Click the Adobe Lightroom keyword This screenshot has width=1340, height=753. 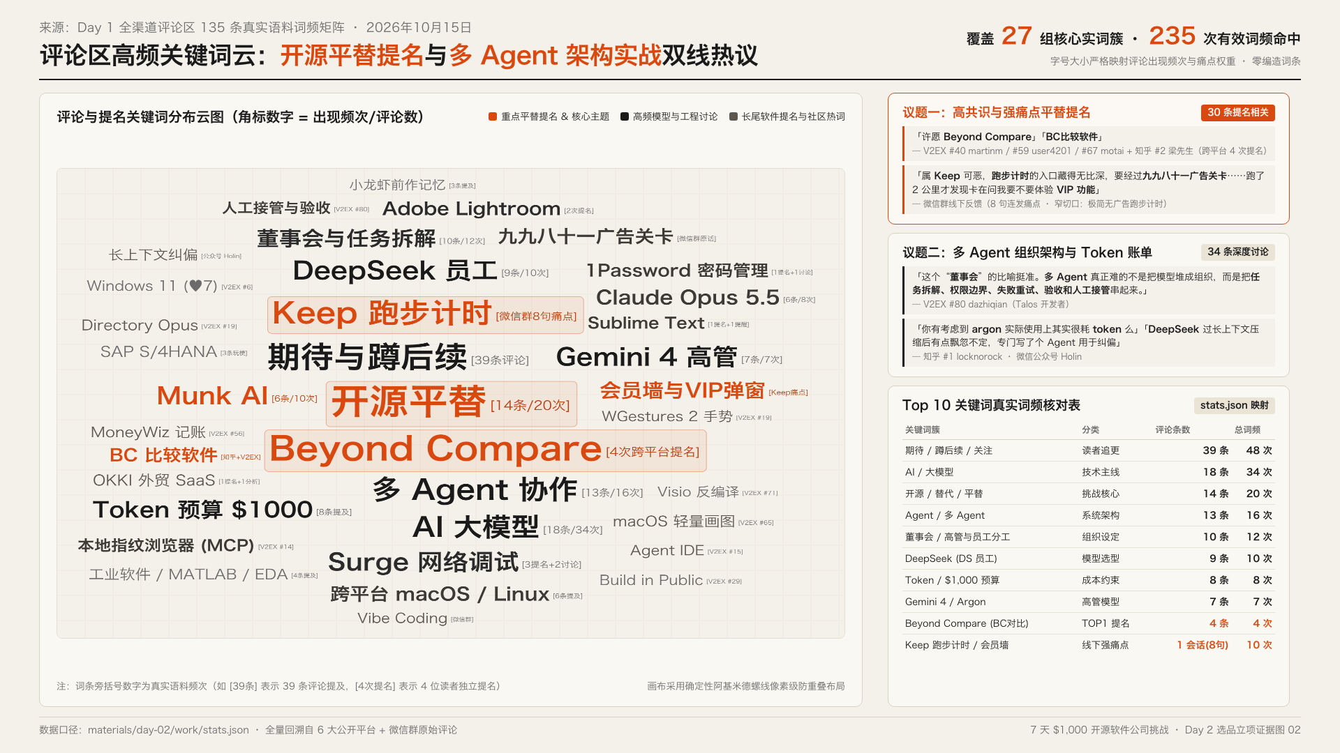pos(471,208)
